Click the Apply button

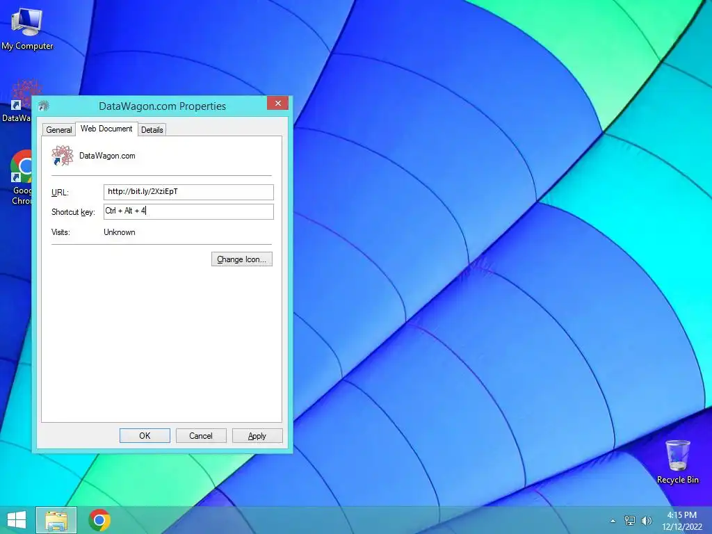tap(257, 436)
